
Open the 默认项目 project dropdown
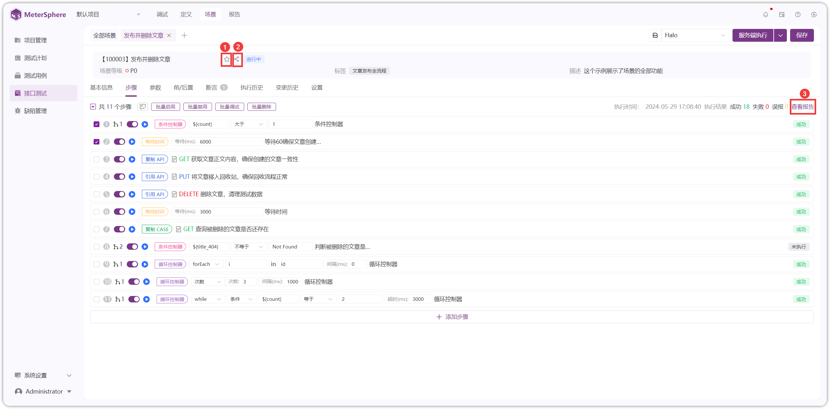108,14
